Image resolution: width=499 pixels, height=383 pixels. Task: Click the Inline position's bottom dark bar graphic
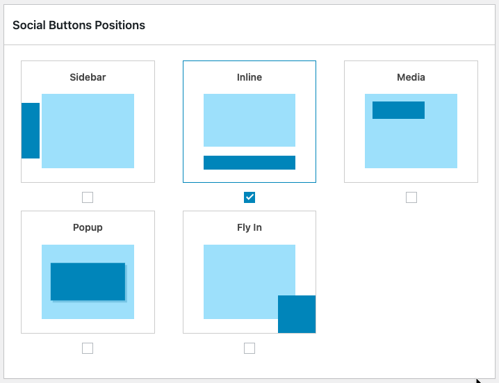(x=250, y=163)
